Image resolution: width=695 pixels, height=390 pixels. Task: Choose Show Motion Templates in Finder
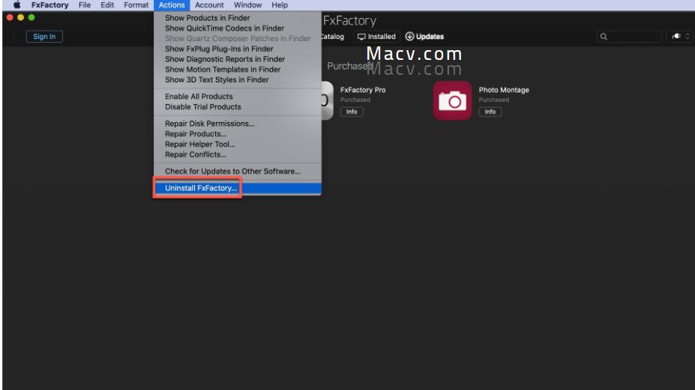coord(238,69)
